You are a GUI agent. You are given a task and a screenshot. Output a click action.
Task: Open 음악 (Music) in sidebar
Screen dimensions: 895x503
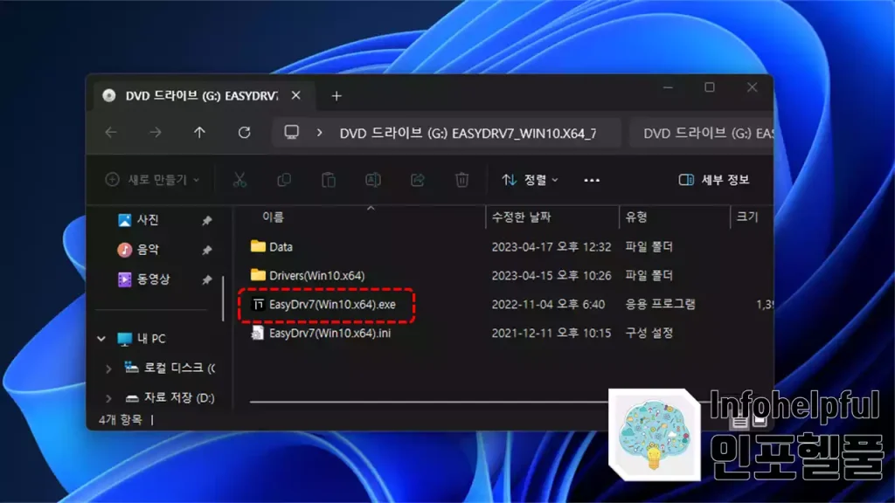(x=147, y=249)
